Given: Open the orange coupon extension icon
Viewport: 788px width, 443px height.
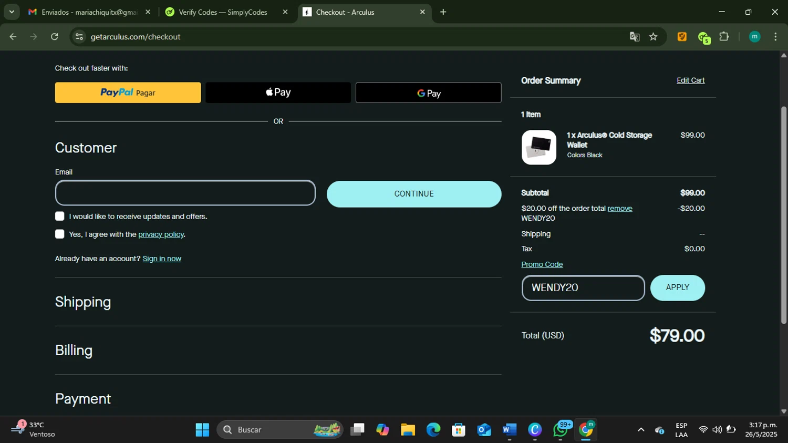Looking at the screenshot, I should click(682, 37).
